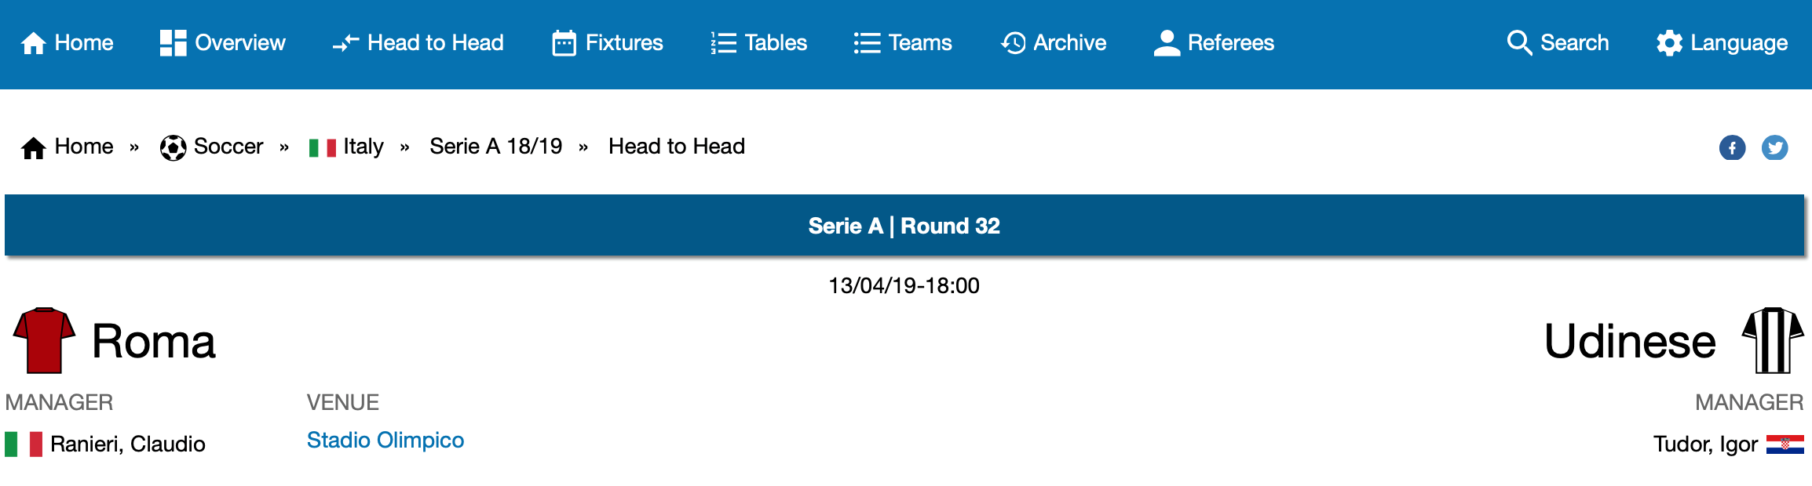Click the Croatian flag beside Tudor, Igor

tap(1785, 444)
